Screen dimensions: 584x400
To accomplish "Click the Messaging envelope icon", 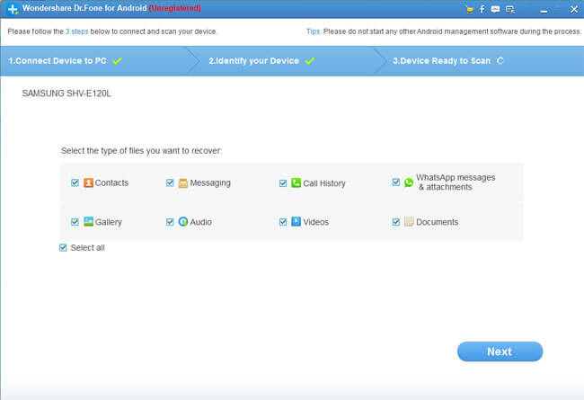I will pos(183,183).
